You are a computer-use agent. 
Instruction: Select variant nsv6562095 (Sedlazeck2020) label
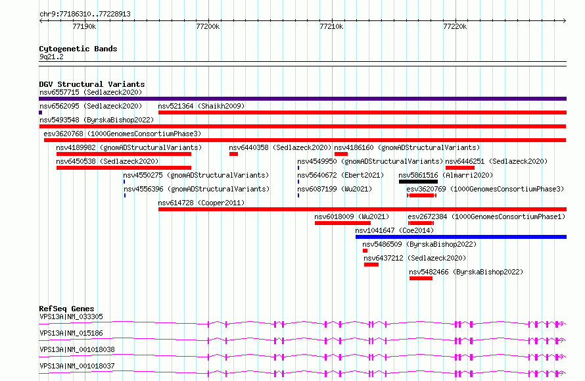(91, 106)
